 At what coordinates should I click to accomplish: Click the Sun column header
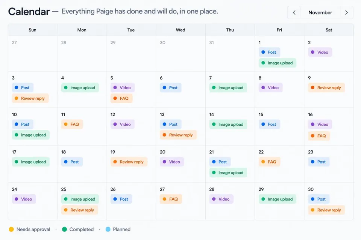click(x=32, y=30)
